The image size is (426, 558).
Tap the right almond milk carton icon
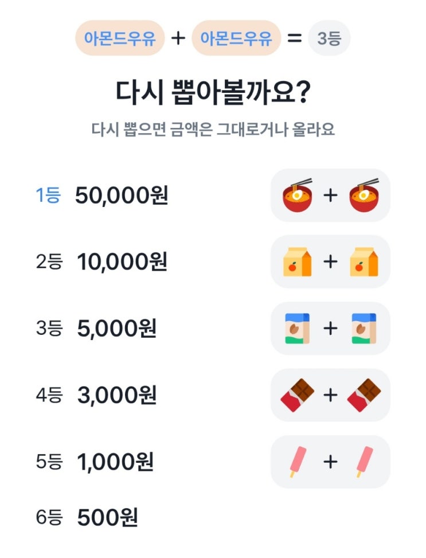(364, 328)
